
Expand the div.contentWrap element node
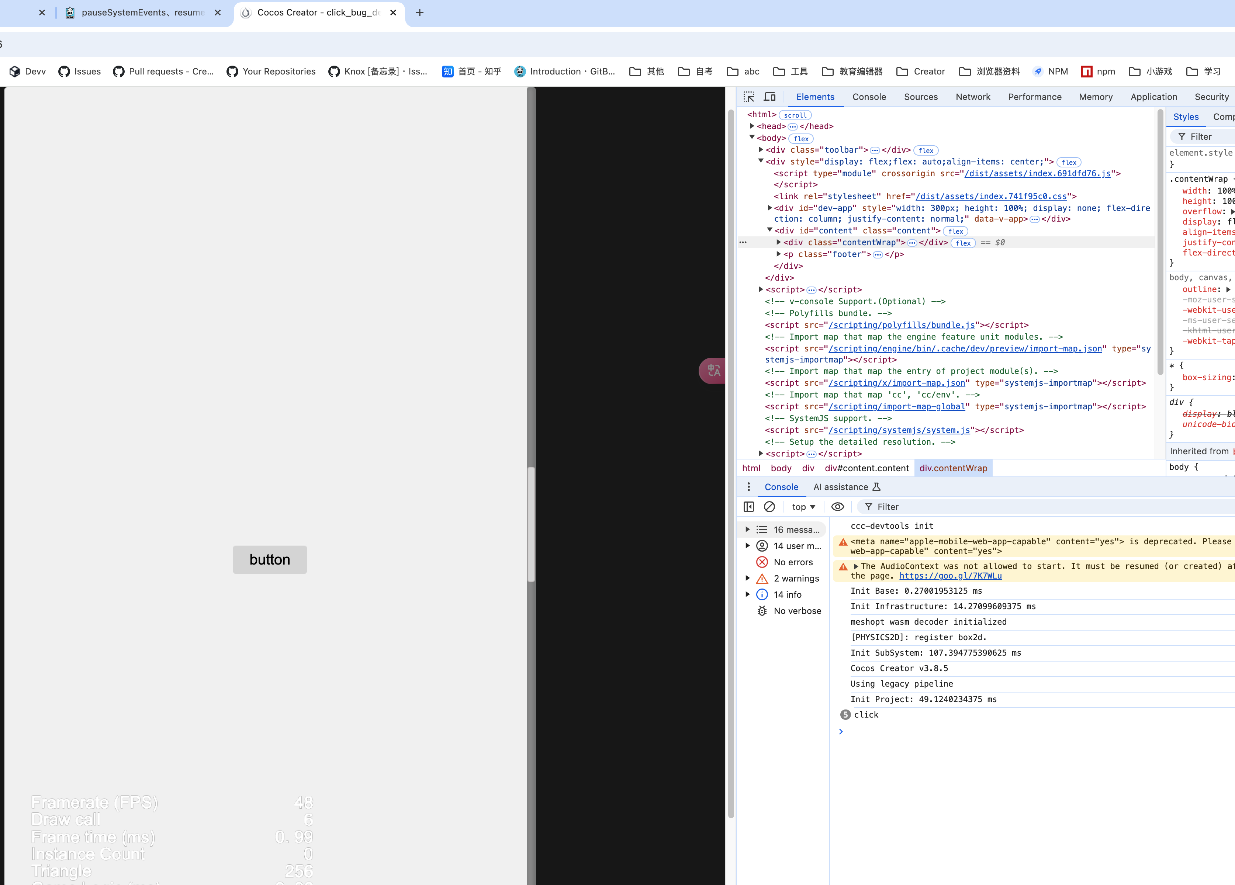779,242
